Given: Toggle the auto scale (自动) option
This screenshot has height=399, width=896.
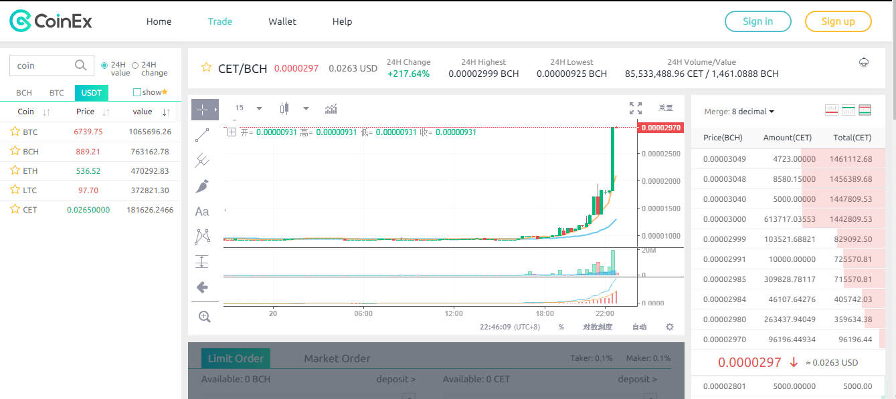Looking at the screenshot, I should 640,327.
